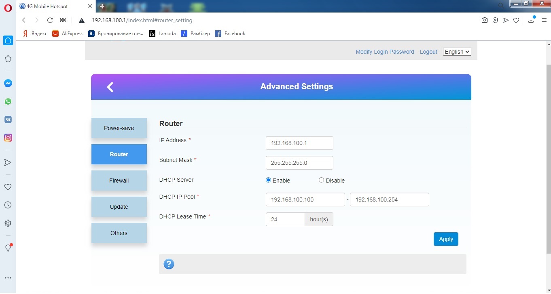The image size is (551, 294).
Task: Open the Opera easy setup menu
Action: click(543, 20)
